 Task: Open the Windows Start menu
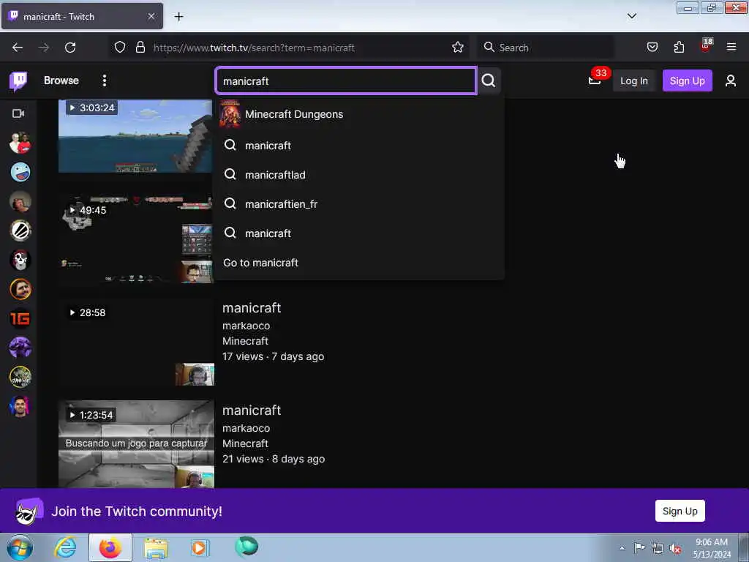20,547
